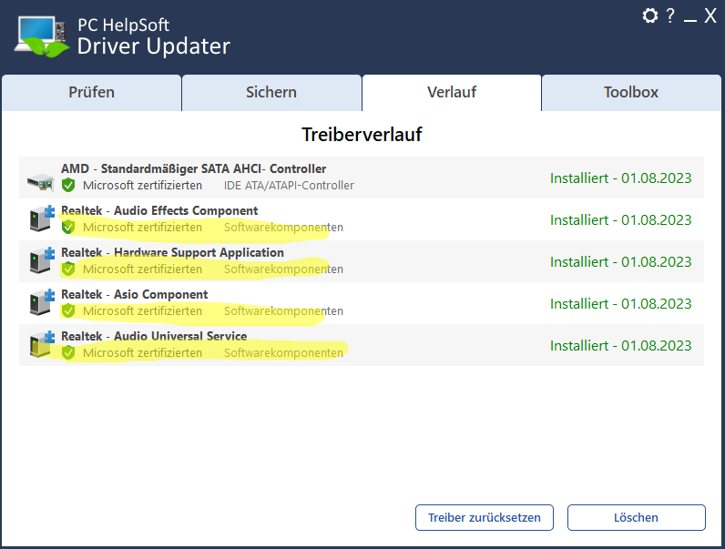Click Installiert date for Audio Effects Component

pyautogui.click(x=620, y=220)
